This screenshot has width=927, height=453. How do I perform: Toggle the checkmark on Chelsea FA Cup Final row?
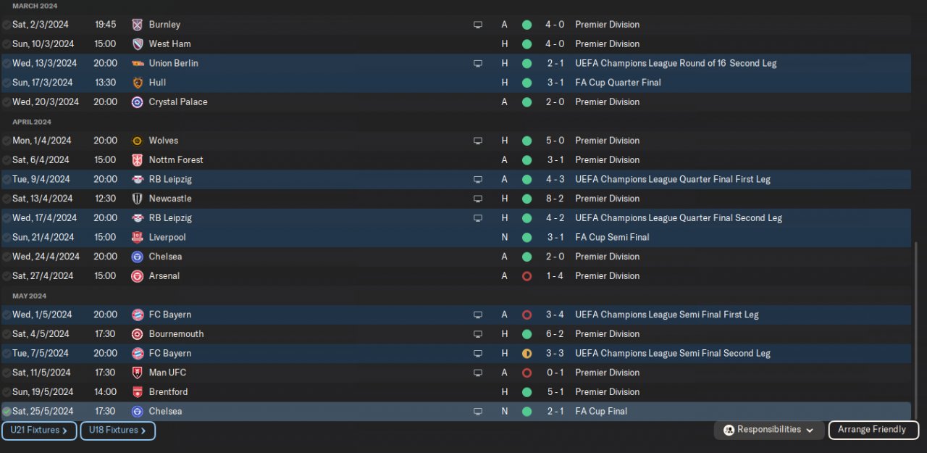point(7,412)
